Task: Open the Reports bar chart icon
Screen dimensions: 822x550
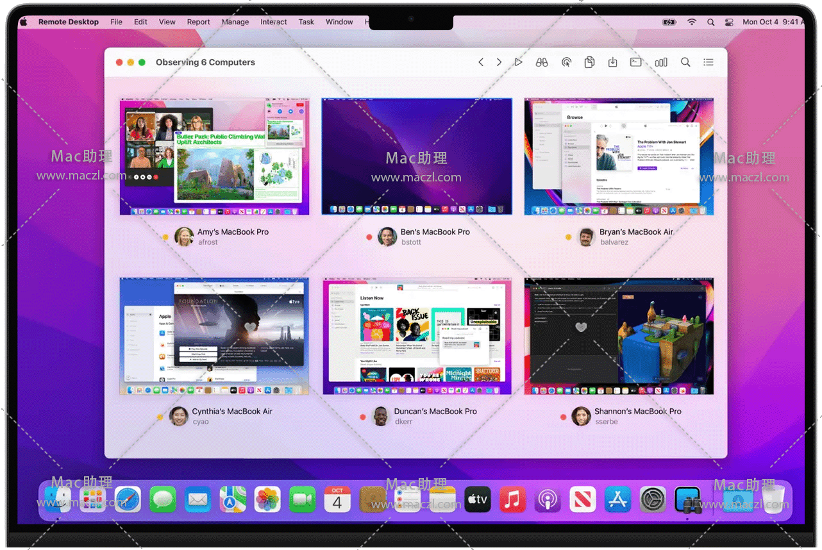Action: [x=660, y=62]
